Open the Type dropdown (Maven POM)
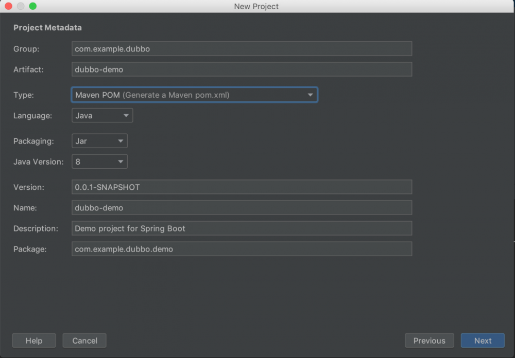 (x=194, y=95)
